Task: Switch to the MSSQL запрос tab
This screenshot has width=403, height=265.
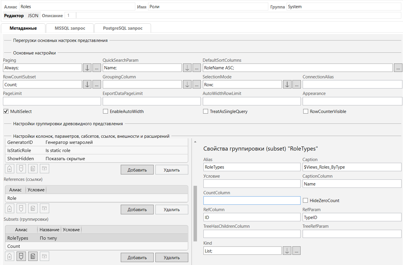Action: pyautogui.click(x=70, y=28)
